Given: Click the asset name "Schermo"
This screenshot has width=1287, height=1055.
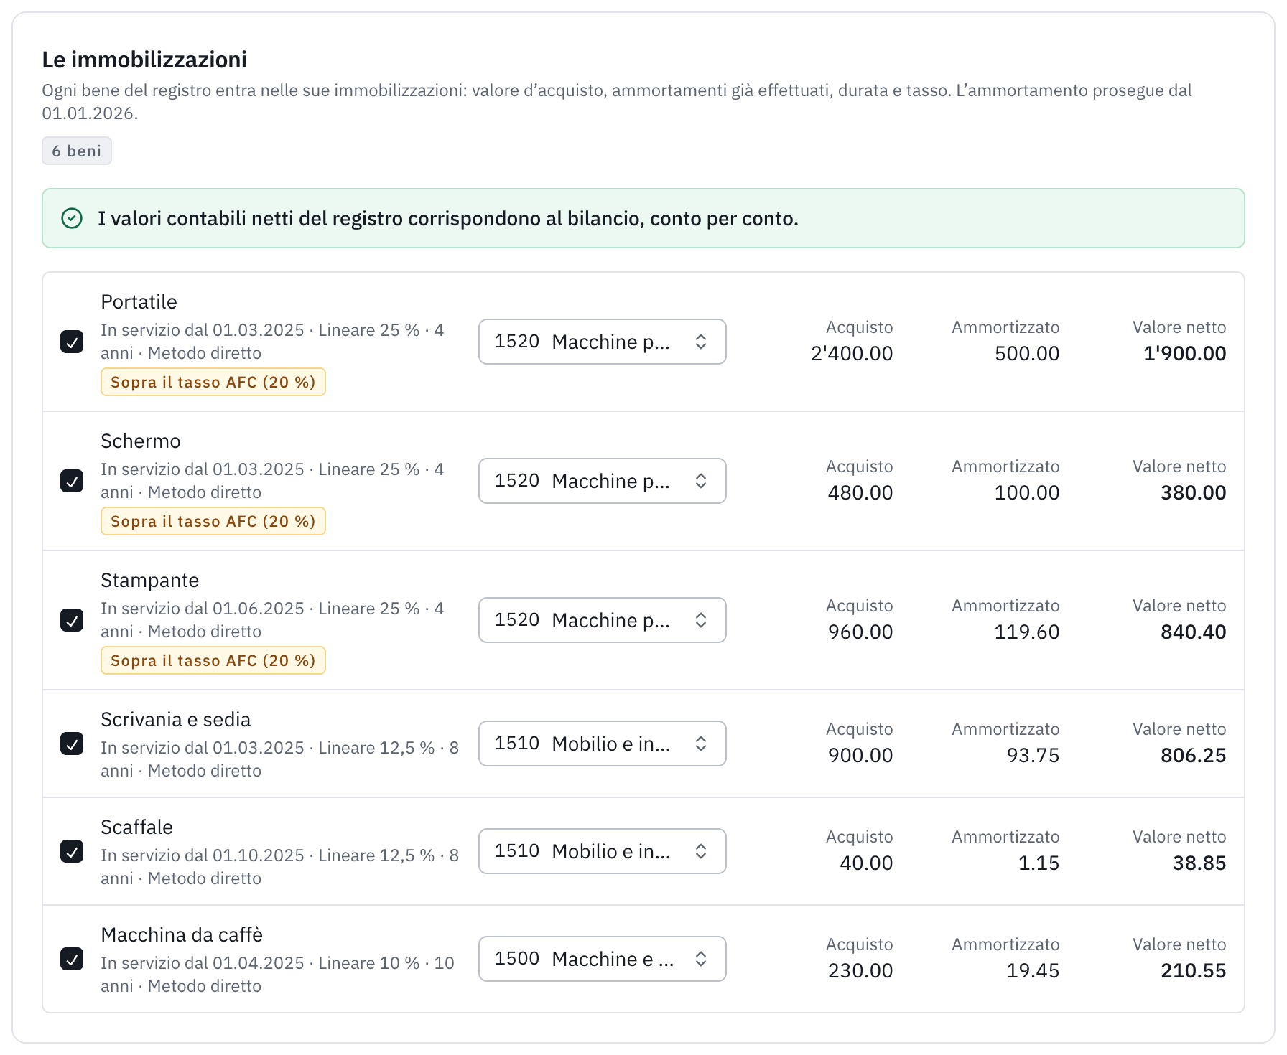Looking at the screenshot, I should [141, 441].
